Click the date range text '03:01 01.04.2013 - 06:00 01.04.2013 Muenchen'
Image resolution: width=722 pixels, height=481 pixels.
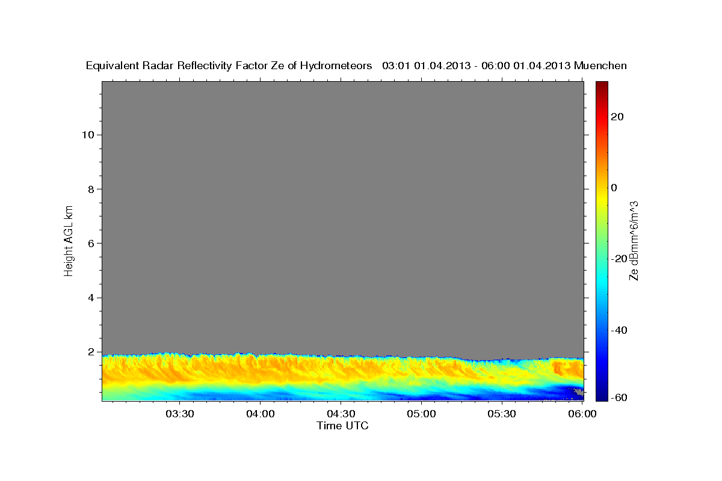coord(504,66)
